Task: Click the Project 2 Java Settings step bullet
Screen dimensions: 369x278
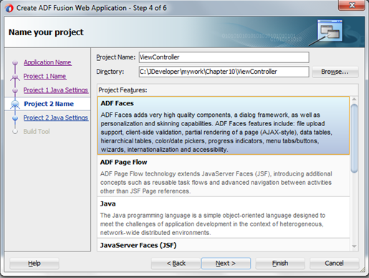Action: (x=15, y=118)
